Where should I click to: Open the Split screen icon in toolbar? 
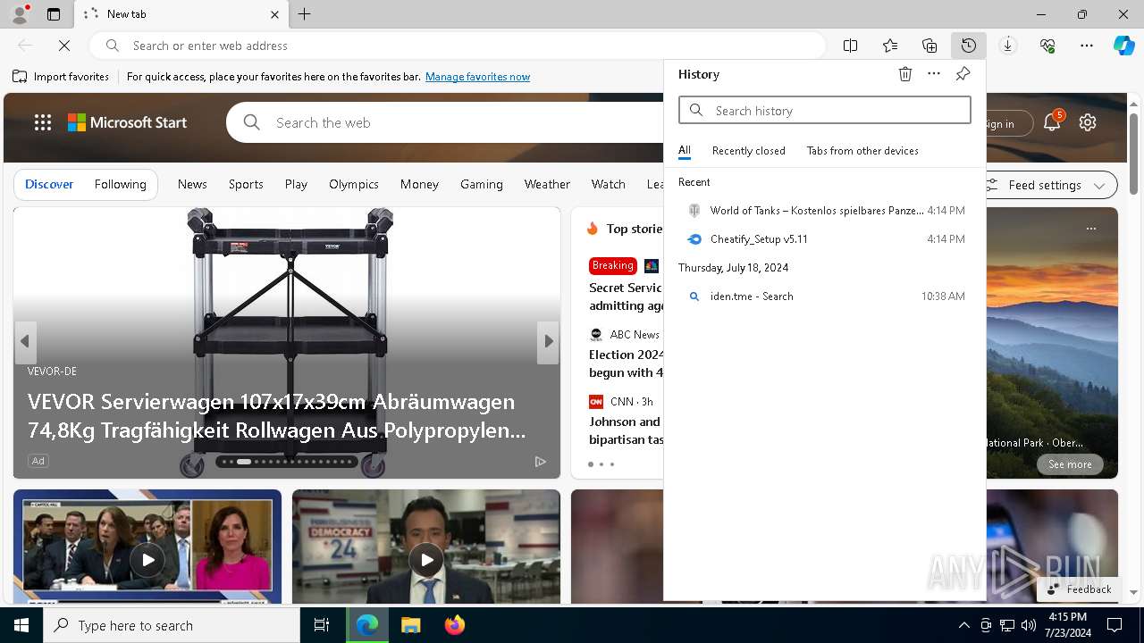[x=851, y=46]
